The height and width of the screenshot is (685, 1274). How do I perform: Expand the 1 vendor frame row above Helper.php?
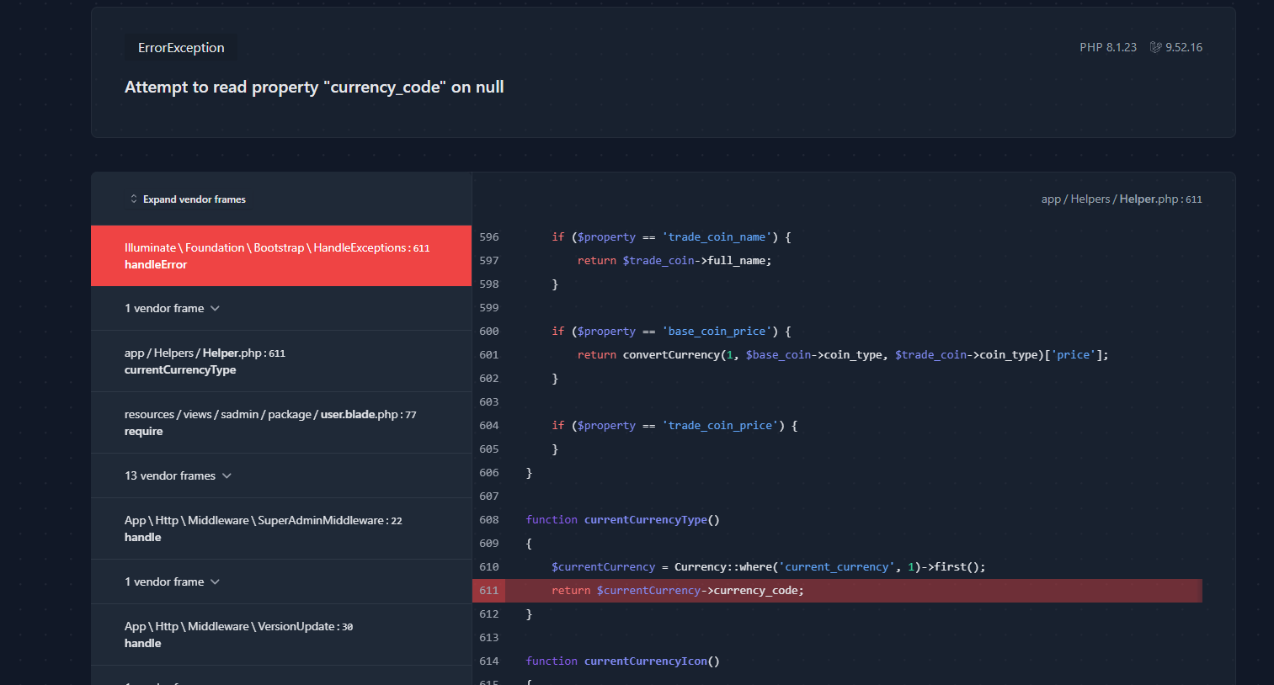point(172,309)
